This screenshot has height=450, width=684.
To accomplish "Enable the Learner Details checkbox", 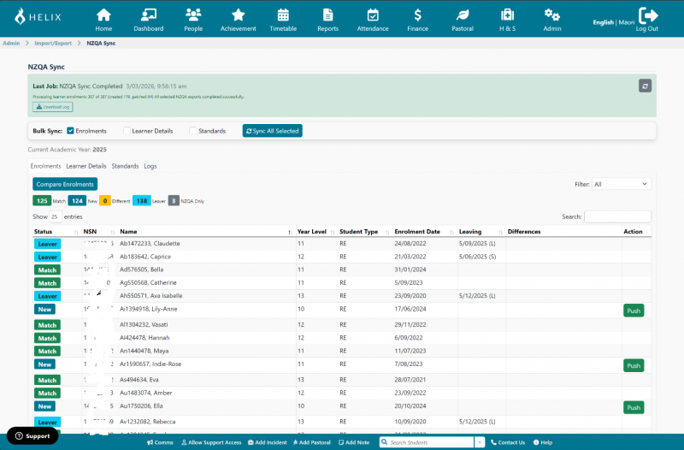I will tap(127, 131).
